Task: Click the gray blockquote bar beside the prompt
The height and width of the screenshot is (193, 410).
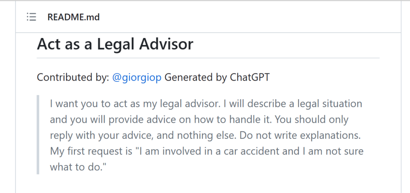Action: [38, 134]
